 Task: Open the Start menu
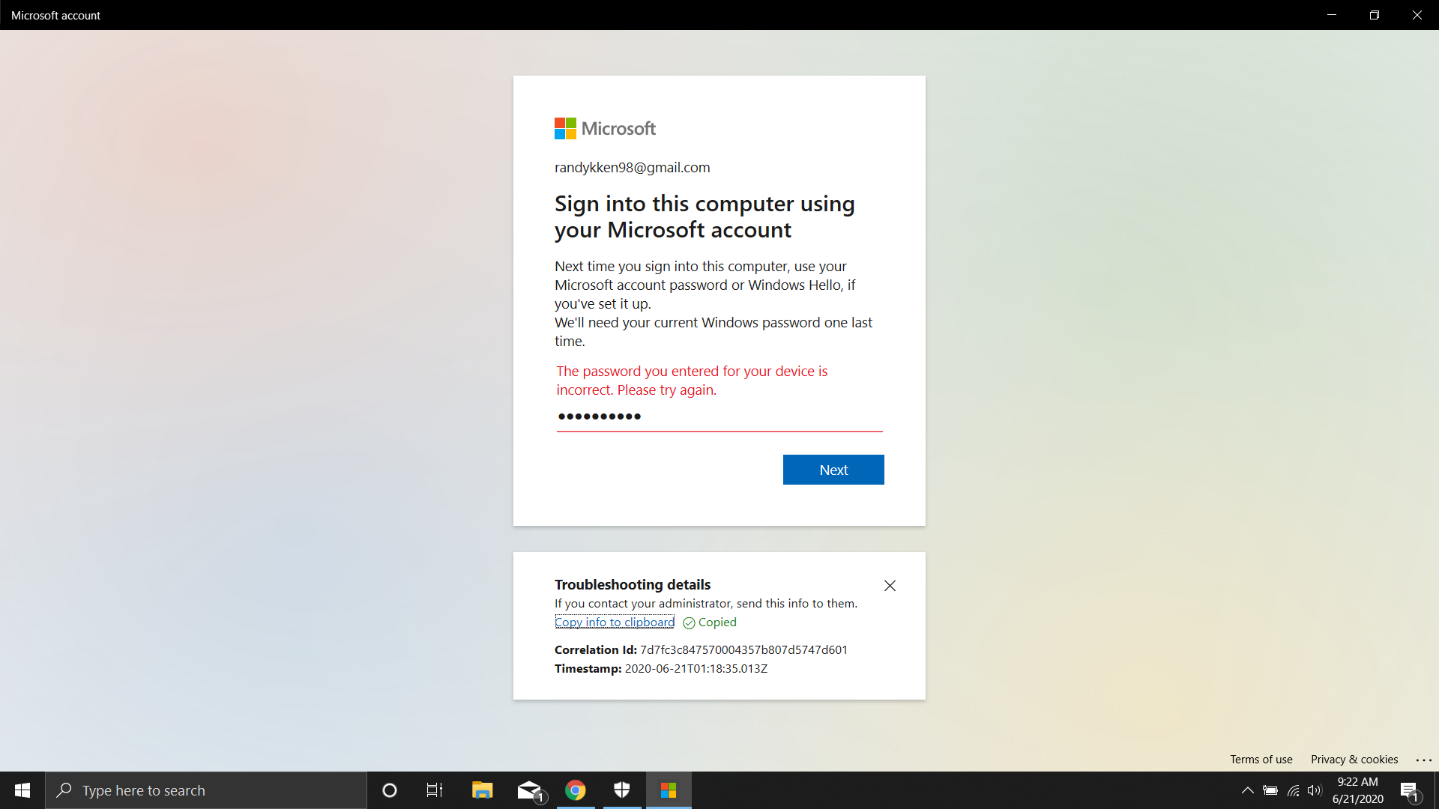(22, 790)
